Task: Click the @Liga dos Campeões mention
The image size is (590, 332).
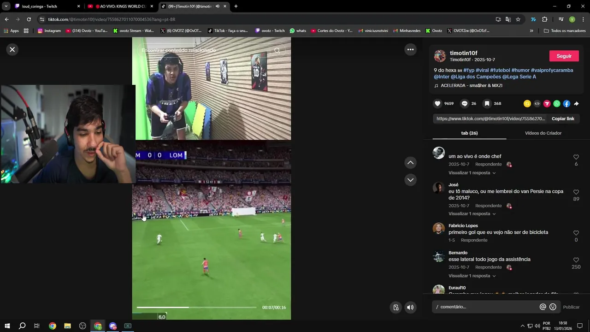Action: click(476, 77)
